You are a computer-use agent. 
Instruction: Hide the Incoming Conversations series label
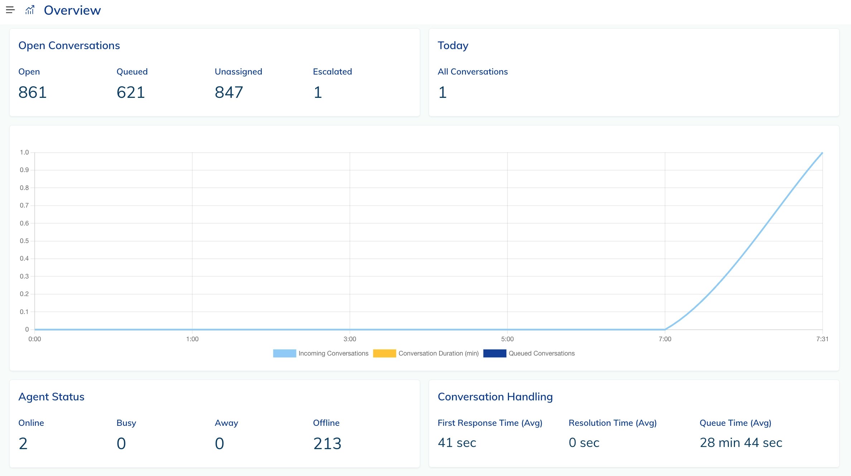coord(333,353)
